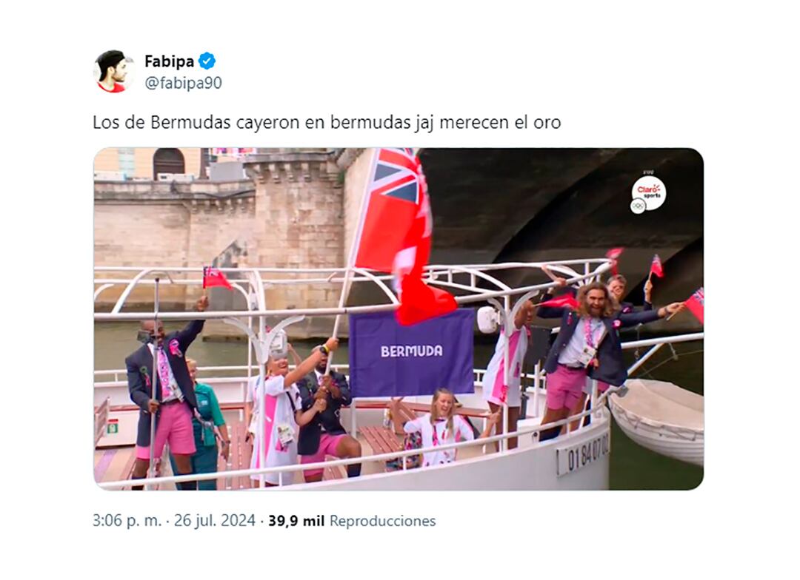This screenshot has width=800, height=580.
Task: Open Fabipa's profile avatar picture
Action: (113, 71)
